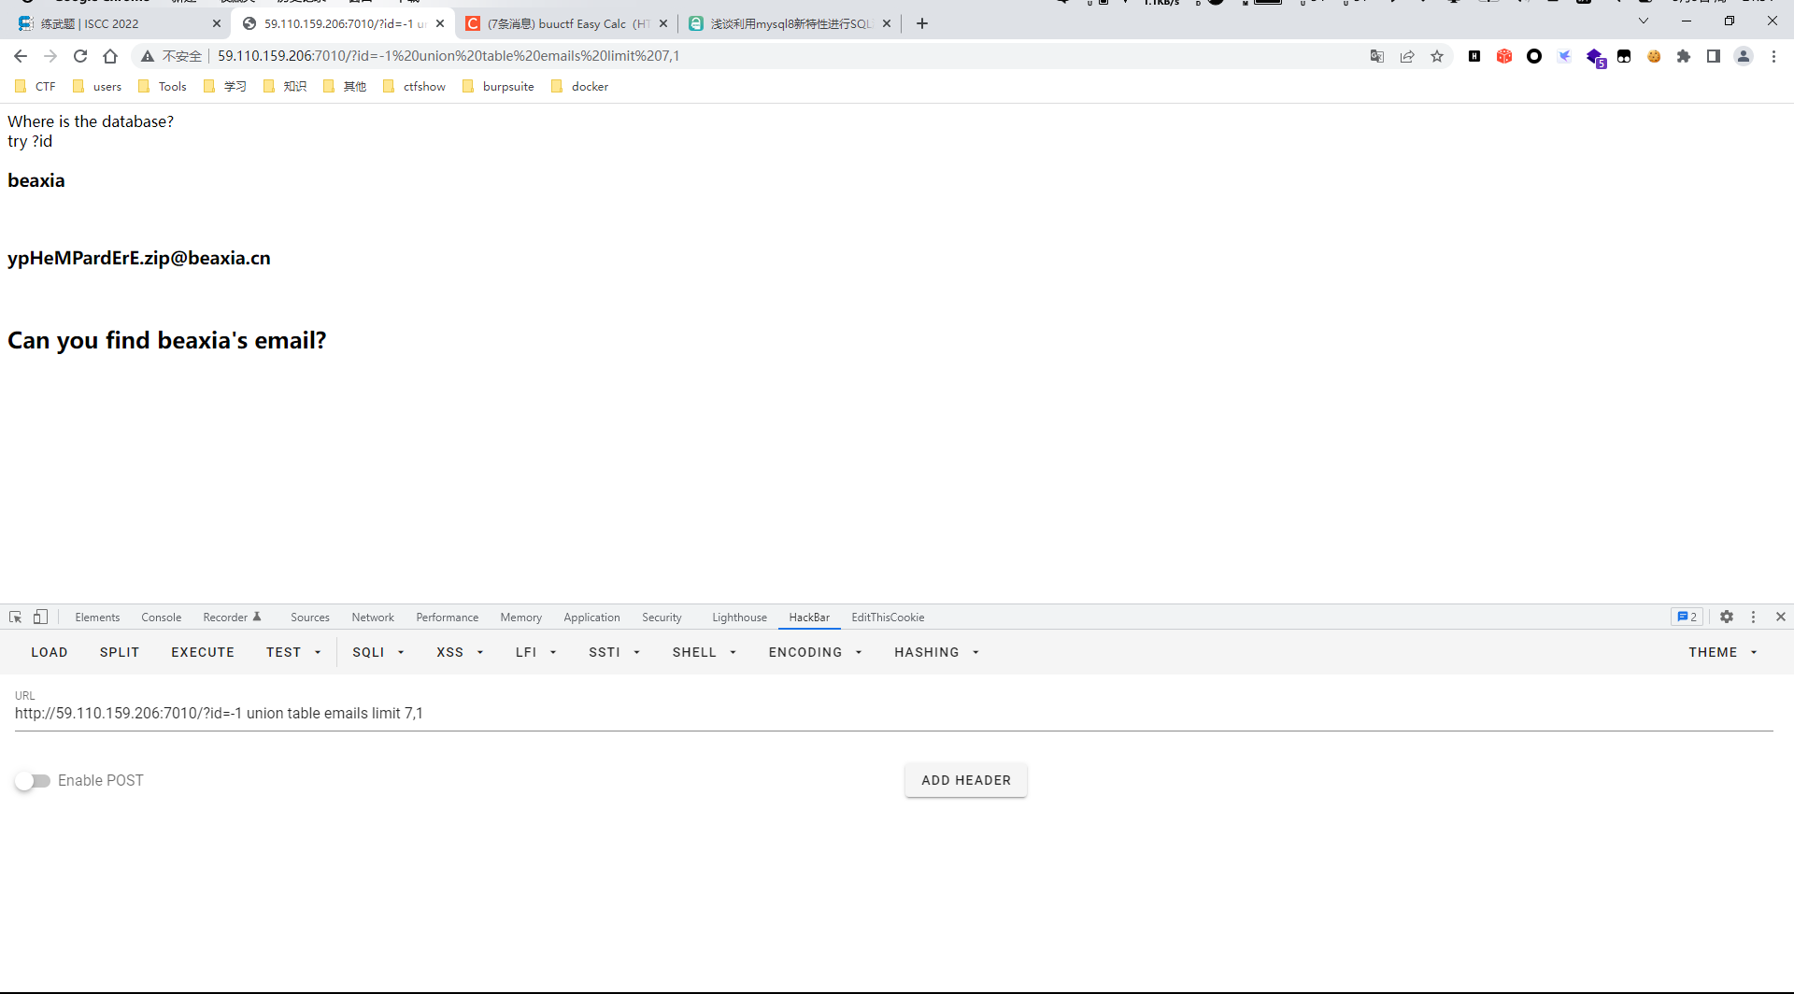Viewport: 1794px width, 994px height.
Task: Go back to previous page
Action: coord(21,56)
